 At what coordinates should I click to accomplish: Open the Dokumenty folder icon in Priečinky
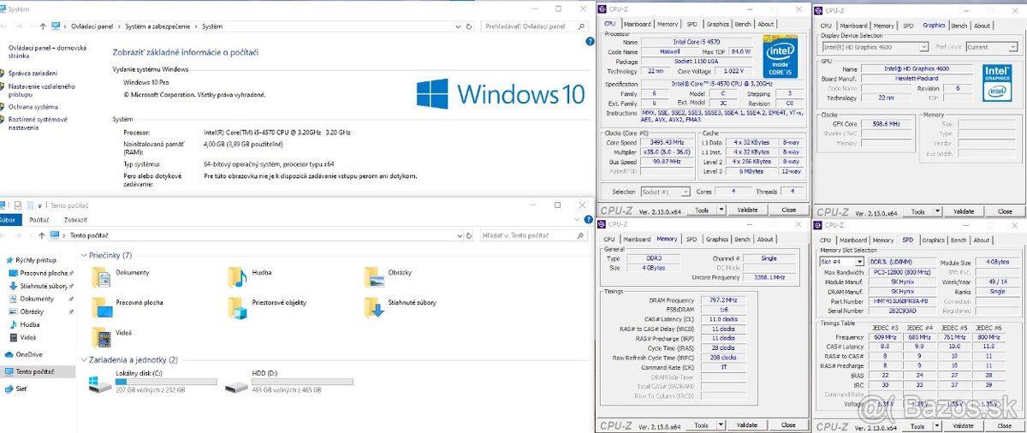click(101, 276)
